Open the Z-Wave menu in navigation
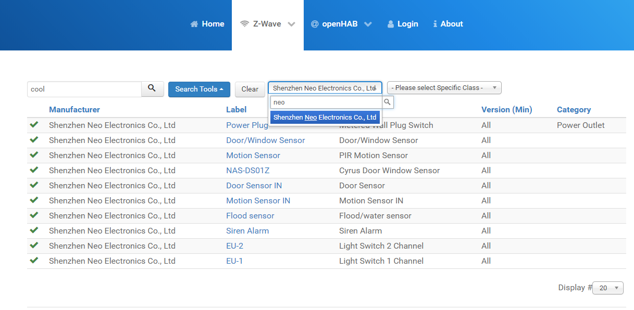The width and height of the screenshot is (634, 310). tap(267, 24)
